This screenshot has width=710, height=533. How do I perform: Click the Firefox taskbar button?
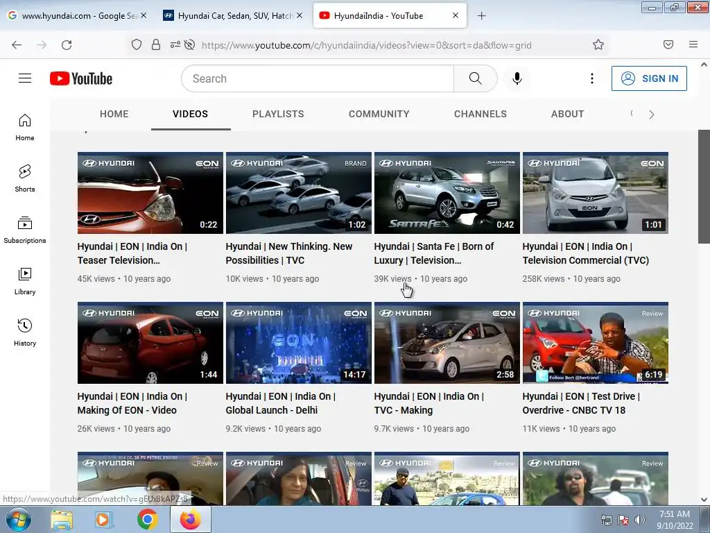pos(190,519)
